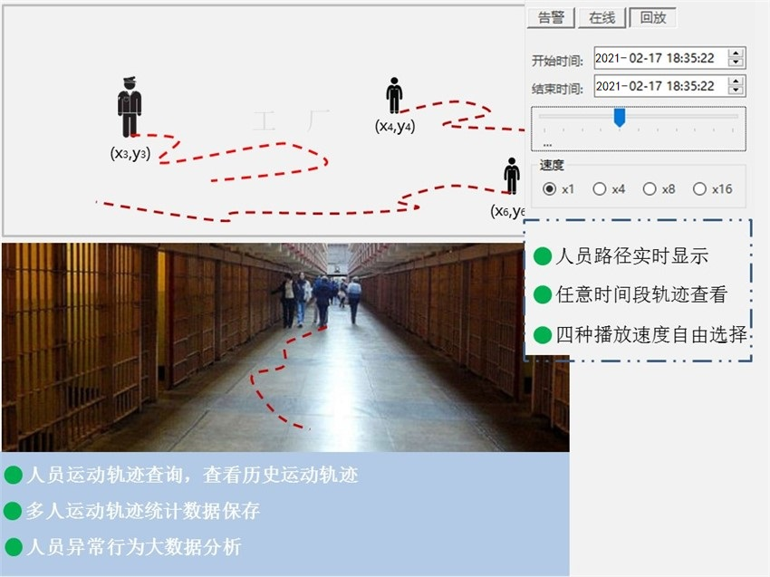Select the x8 speed option
Screen dimensions: 770x577
click(659, 189)
